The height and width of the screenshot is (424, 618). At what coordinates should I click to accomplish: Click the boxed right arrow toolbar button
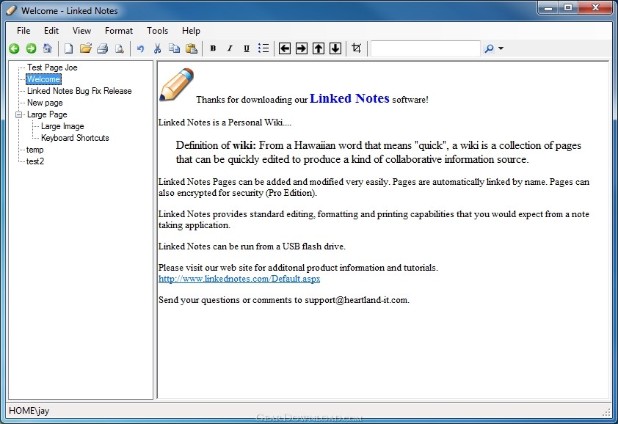(x=302, y=48)
